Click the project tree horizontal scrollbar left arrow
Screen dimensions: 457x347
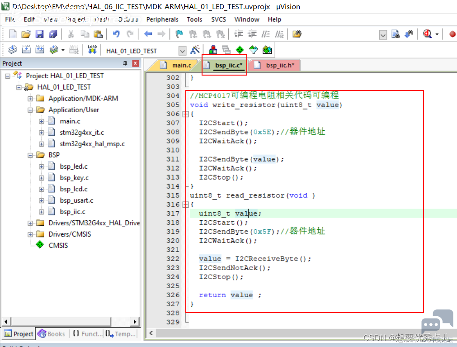point(6,322)
